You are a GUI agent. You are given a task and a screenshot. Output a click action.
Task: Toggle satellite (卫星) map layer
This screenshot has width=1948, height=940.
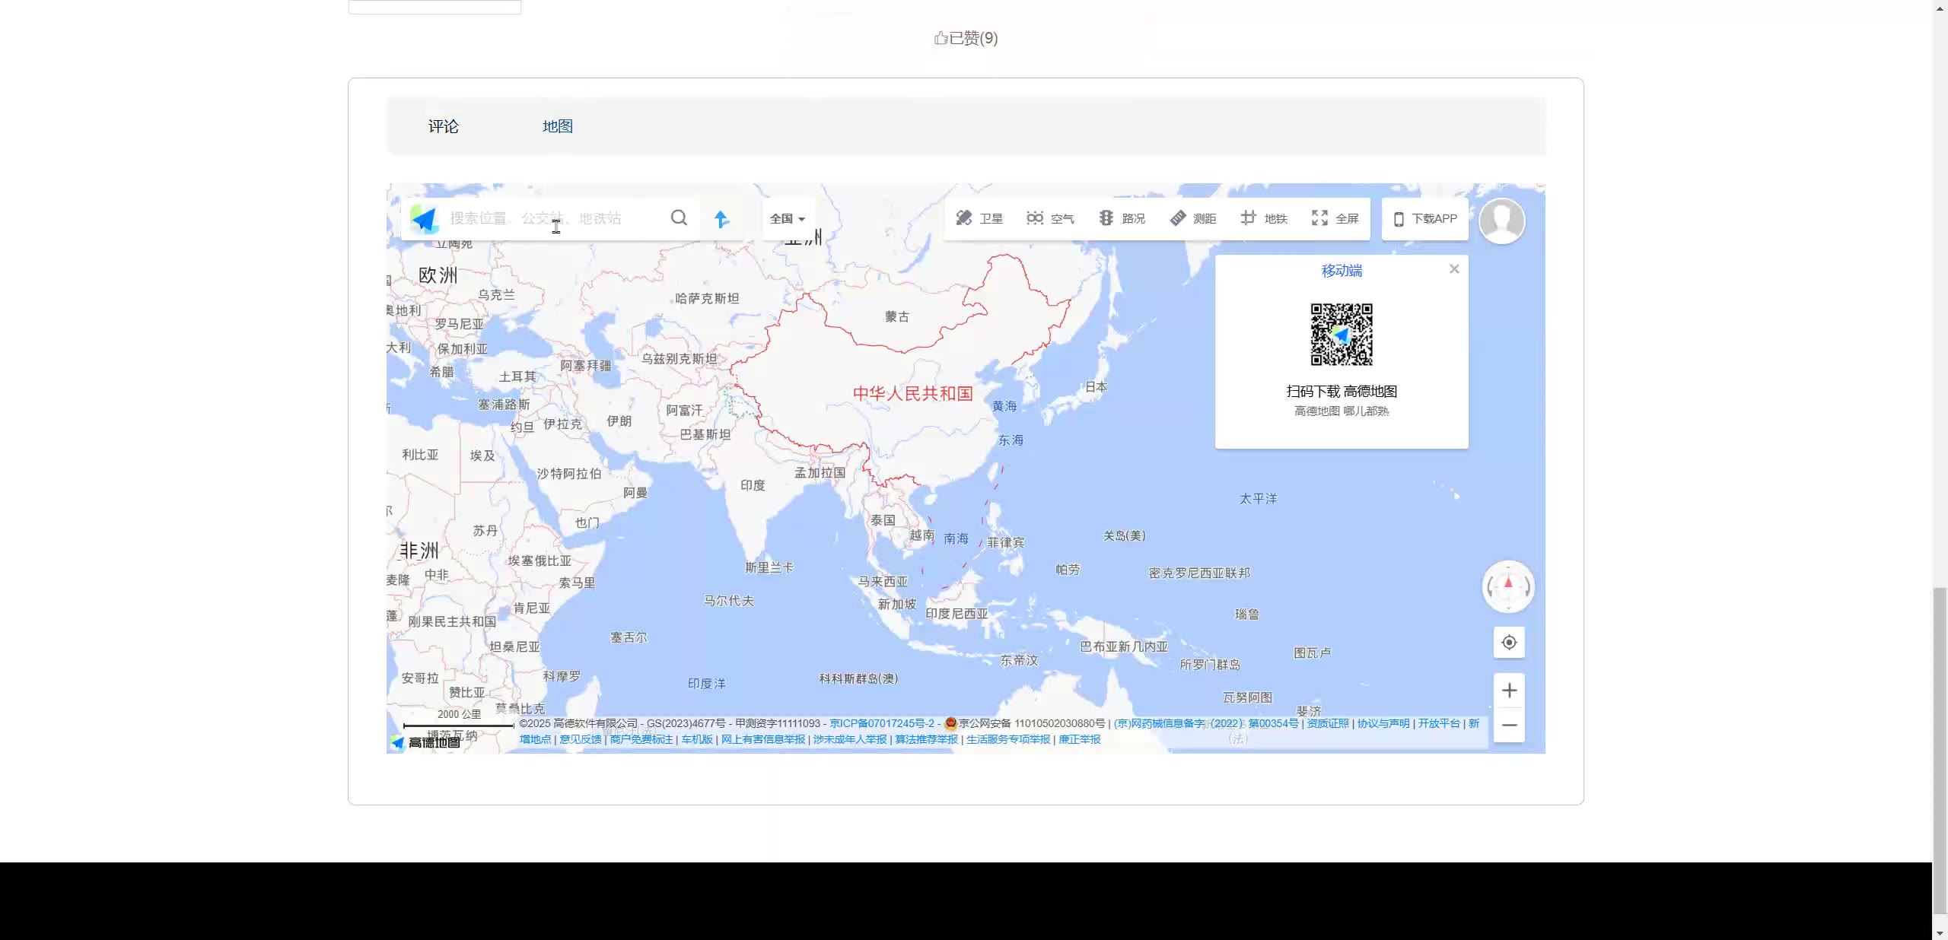(x=979, y=219)
